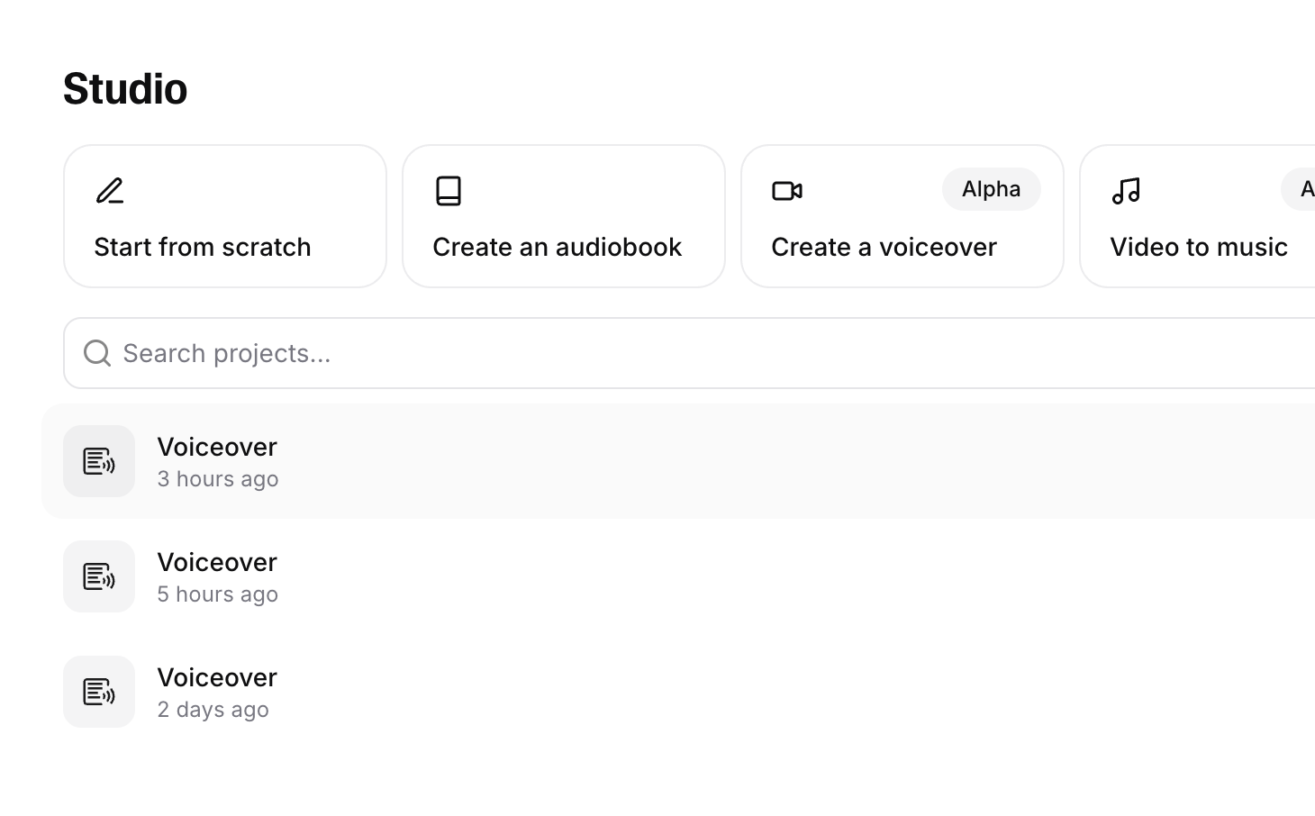
Task: Click the magnifying glass search icon
Action: click(x=97, y=353)
